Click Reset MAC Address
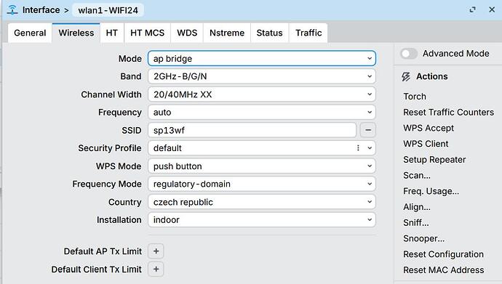Image resolution: width=502 pixels, height=284 pixels. [443, 270]
